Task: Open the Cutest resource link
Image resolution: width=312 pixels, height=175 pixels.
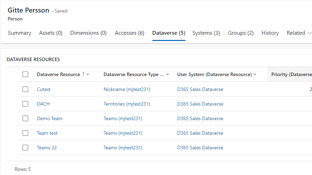Action: pos(44,89)
